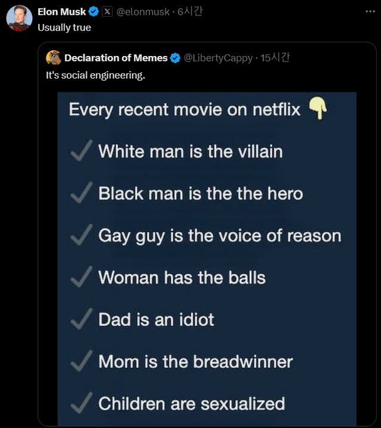Open the quoted post's 15시간 timestamp
The width and height of the screenshot is (381, 428).
[x=275, y=58]
